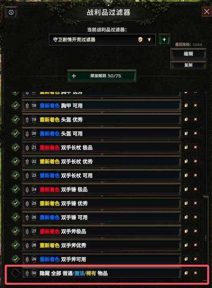Delete rule 30 隐藏 全部 物品
Viewport: 212px width, 288px height.
pos(195,273)
